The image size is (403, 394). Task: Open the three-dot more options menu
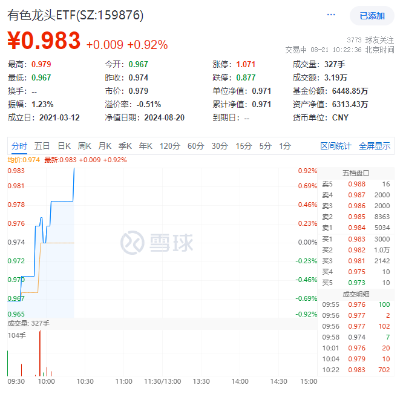coord(331,15)
